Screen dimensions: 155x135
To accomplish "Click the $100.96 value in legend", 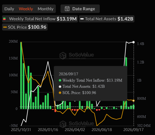I will click(37, 27).
